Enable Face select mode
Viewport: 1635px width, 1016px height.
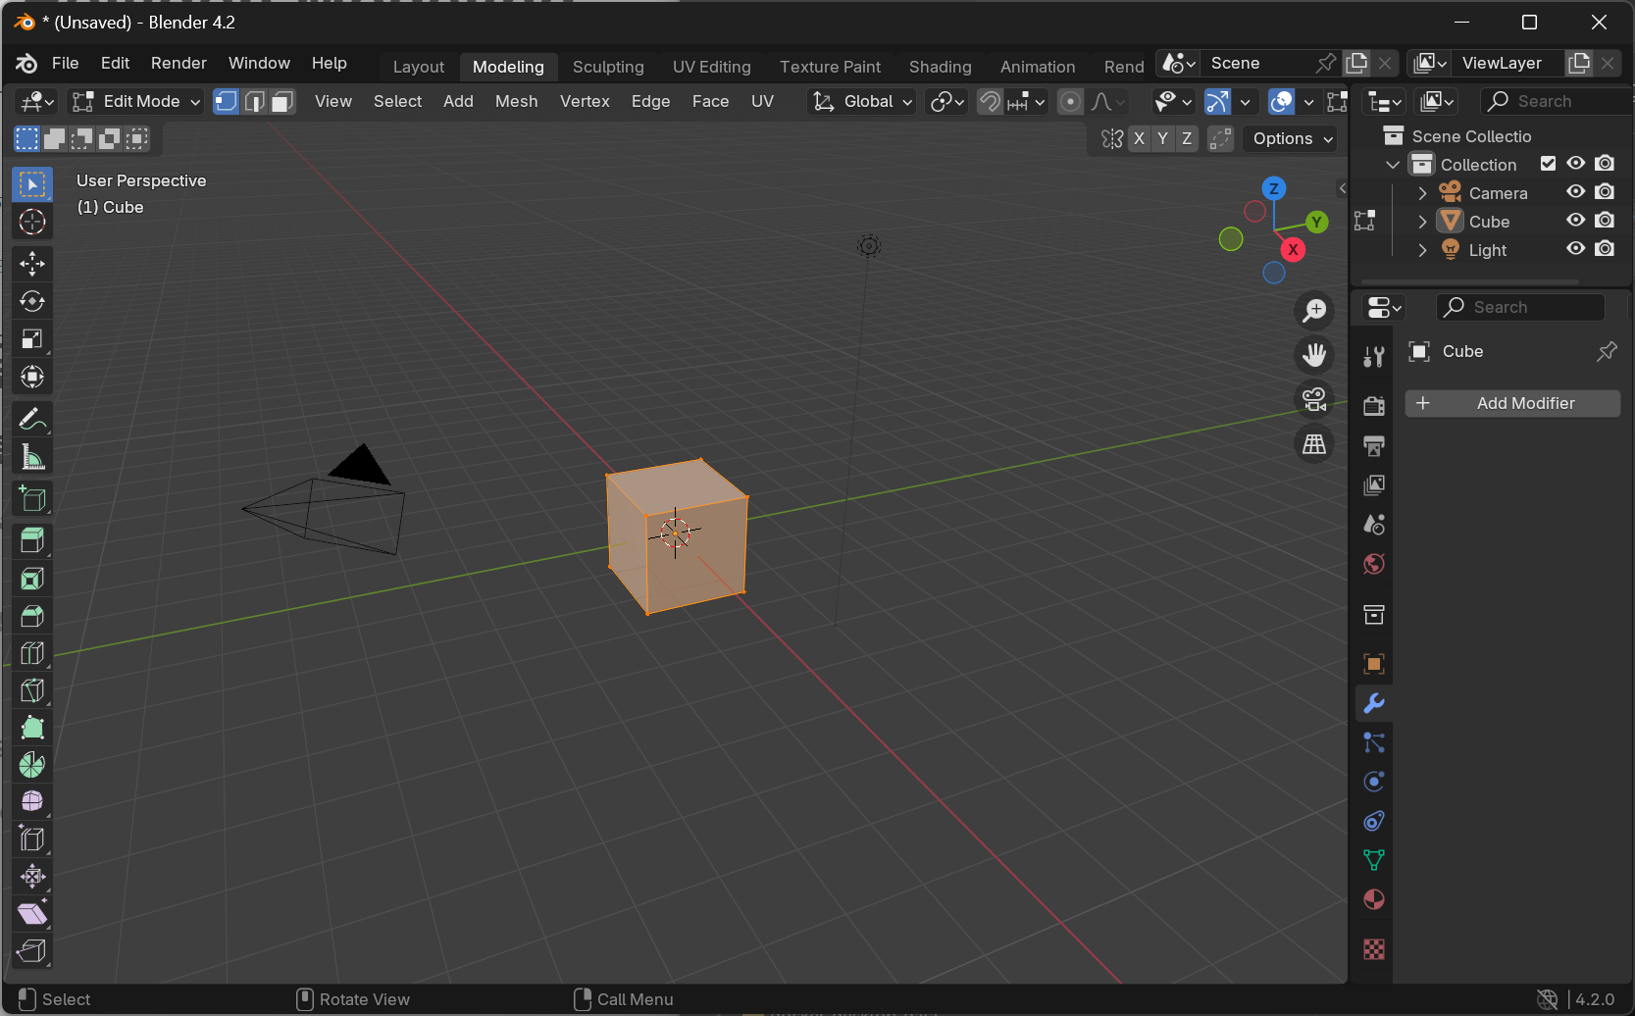point(282,101)
